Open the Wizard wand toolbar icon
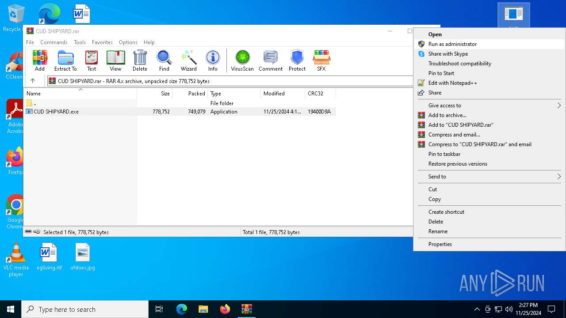 188,61
